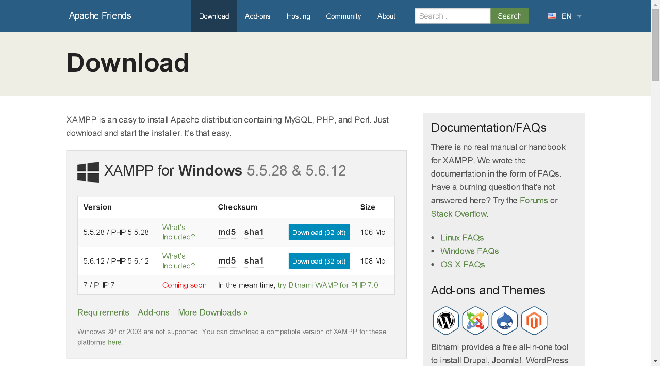Show md5 checksum for 5.5.28
The image size is (660, 366).
coord(227,232)
